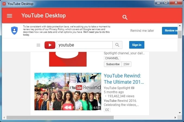Minimize the YouTube Desktop window
This screenshot has width=184, height=122.
(158, 3)
